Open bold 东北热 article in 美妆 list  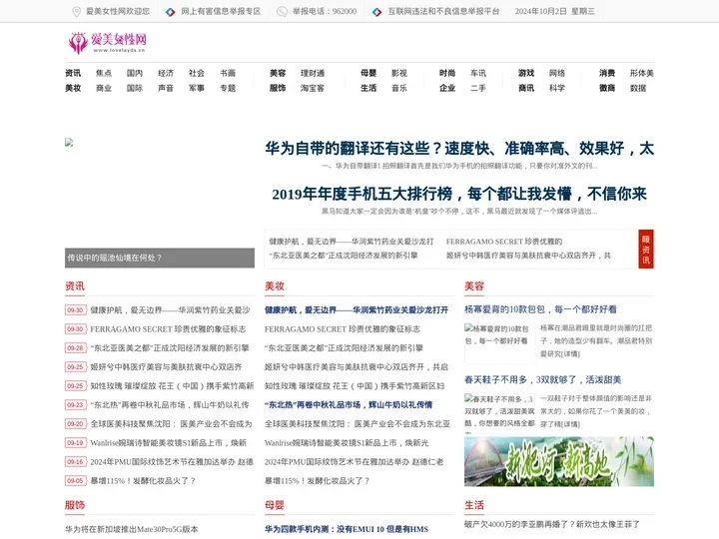349,404
